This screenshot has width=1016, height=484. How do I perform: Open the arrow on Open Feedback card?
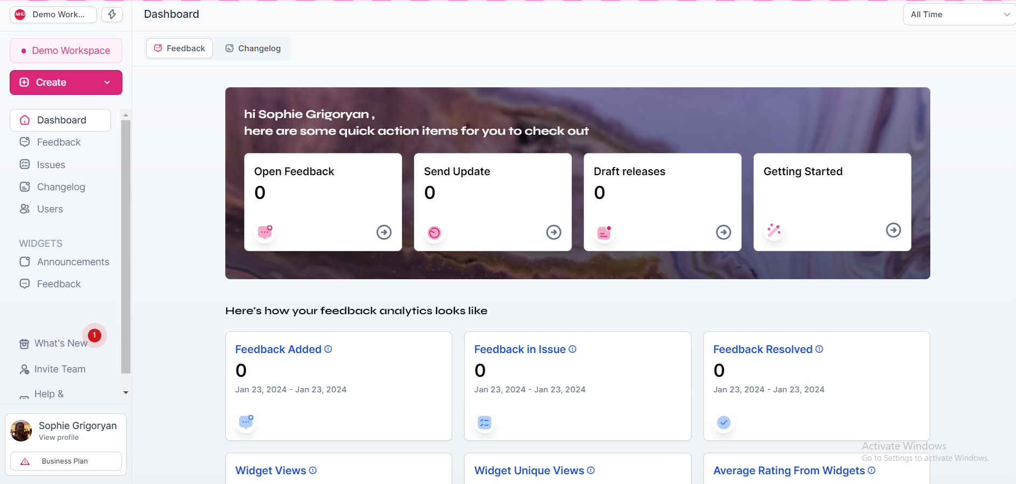coord(384,232)
